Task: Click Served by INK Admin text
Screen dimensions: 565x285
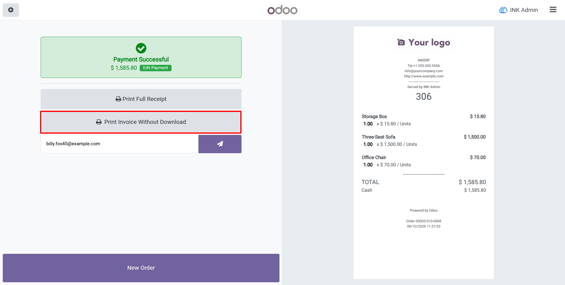Action: [423, 87]
